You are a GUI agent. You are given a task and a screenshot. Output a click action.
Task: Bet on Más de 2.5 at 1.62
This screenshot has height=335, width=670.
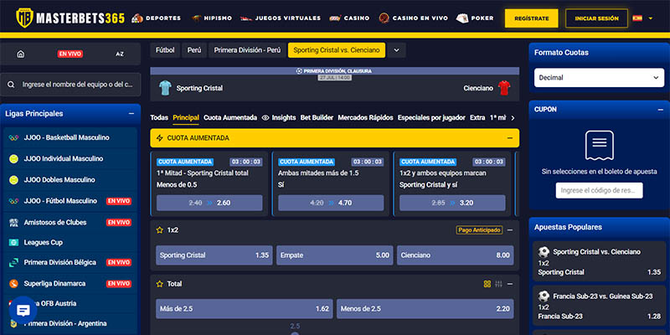click(x=245, y=308)
